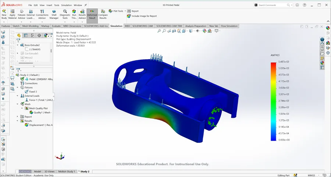This screenshot has width=331, height=177.
Task: Open PropertyManager tab
Action: [x=25, y=35]
